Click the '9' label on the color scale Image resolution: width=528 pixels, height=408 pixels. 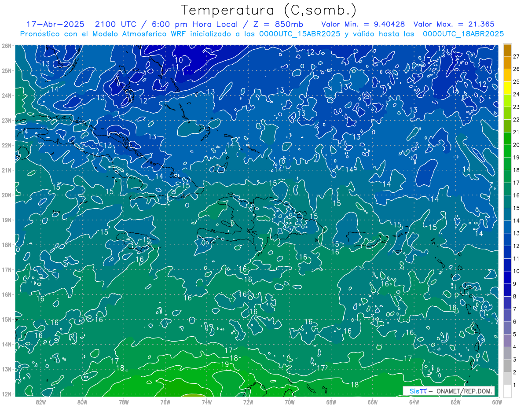(x=514, y=284)
